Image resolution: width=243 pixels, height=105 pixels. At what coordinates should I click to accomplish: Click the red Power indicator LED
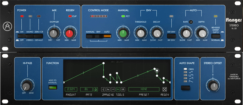[22, 16]
